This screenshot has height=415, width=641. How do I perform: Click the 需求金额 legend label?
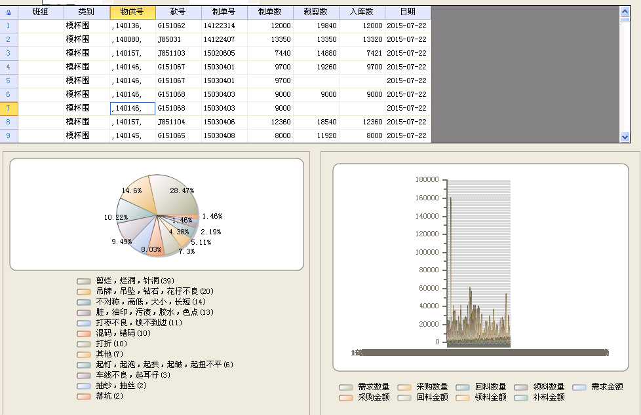pyautogui.click(x=607, y=387)
